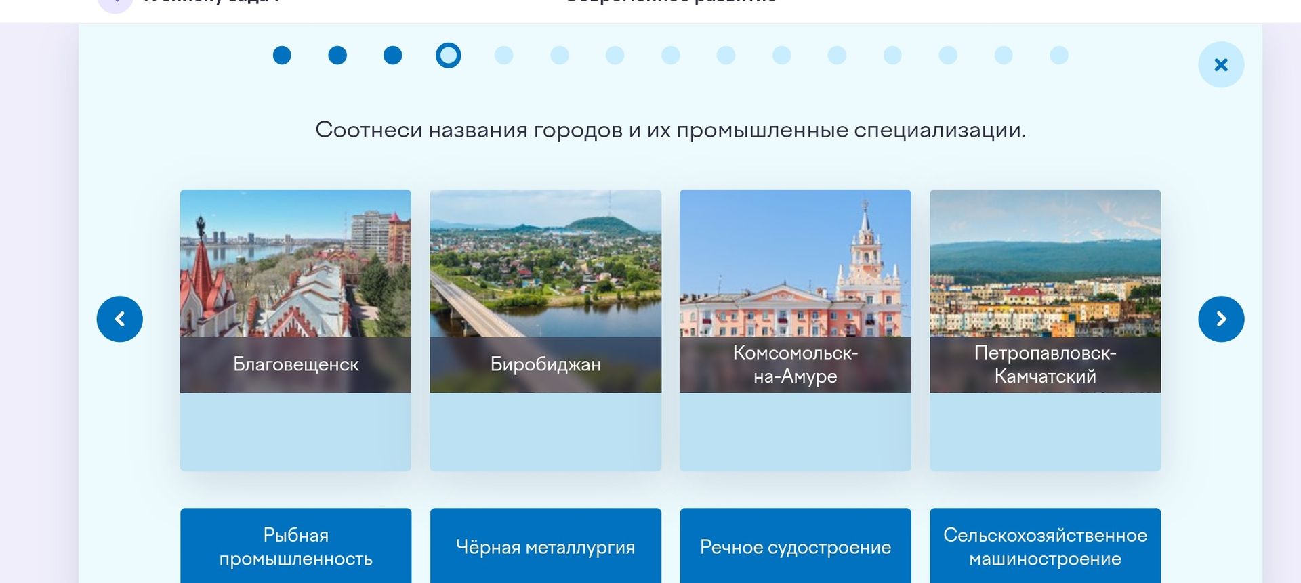1301x583 pixels.
Task: Choose the Чёрная металлургия answer tile
Action: click(545, 546)
